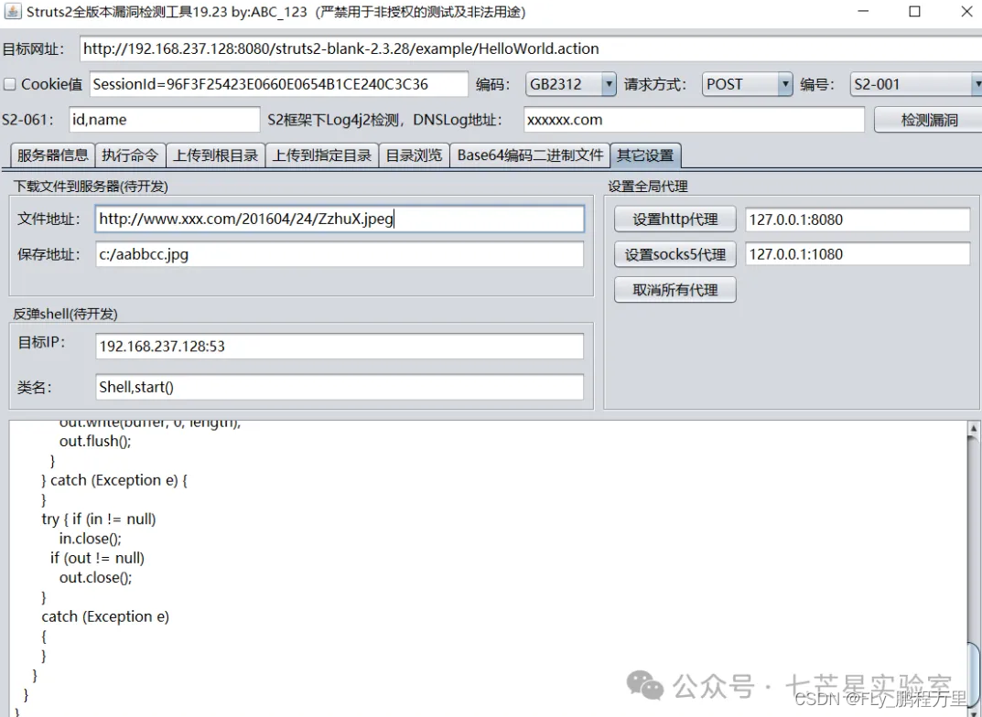The height and width of the screenshot is (717, 982).
Task: Click the http proxy 127.0.0.1:8080 field
Action: pos(858,219)
